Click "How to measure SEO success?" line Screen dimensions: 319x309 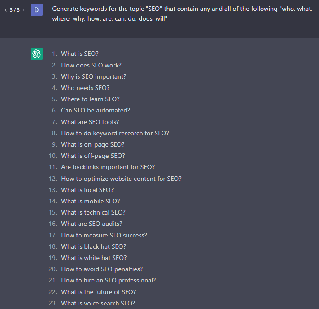point(104,235)
